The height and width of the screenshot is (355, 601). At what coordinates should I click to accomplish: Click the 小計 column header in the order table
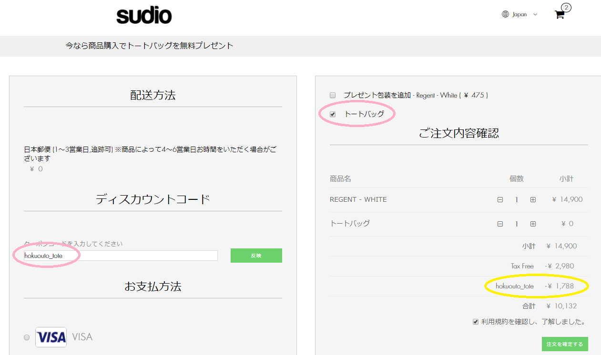pyautogui.click(x=566, y=179)
